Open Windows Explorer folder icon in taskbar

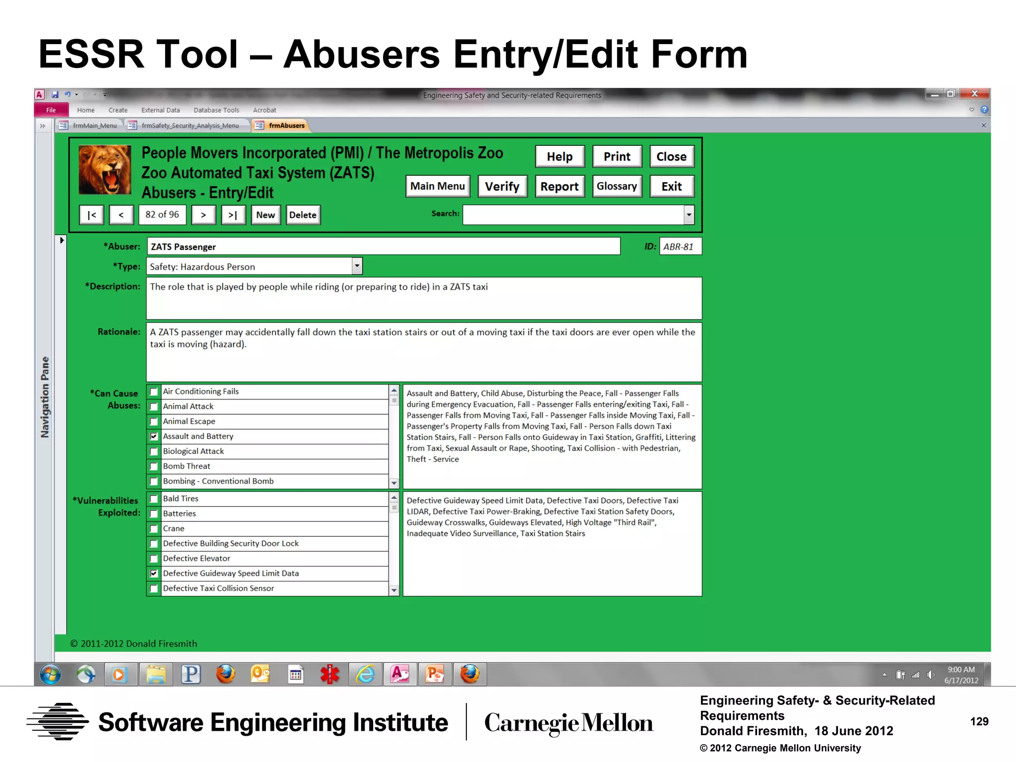point(156,674)
